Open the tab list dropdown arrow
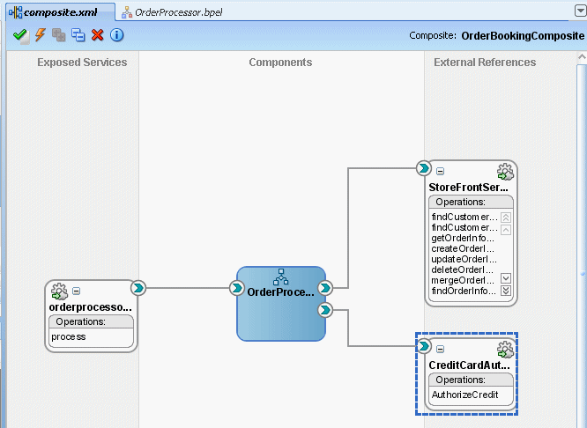 (x=580, y=11)
